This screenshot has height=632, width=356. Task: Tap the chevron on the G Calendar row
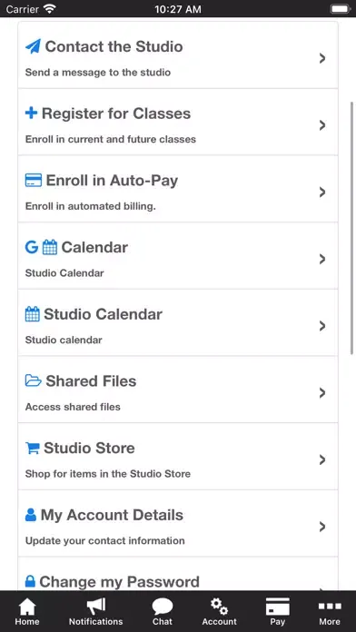coord(322,259)
